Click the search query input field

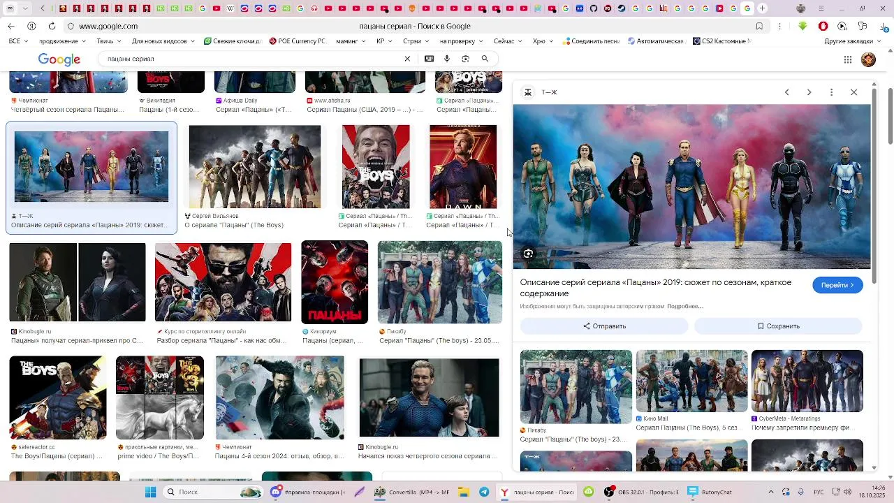[x=251, y=59]
